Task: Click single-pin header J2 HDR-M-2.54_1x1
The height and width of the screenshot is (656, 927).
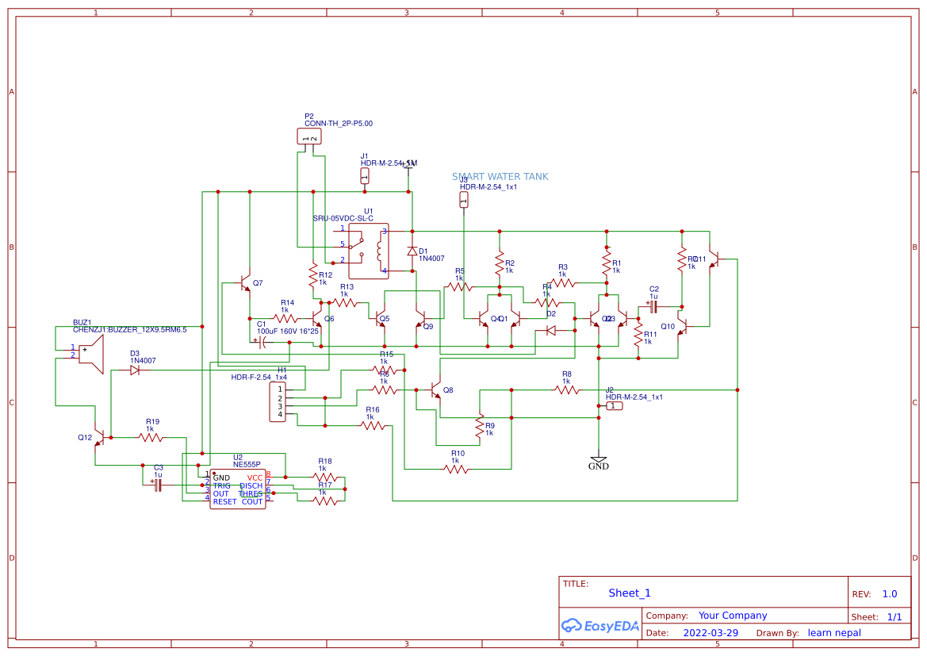Action: point(613,405)
